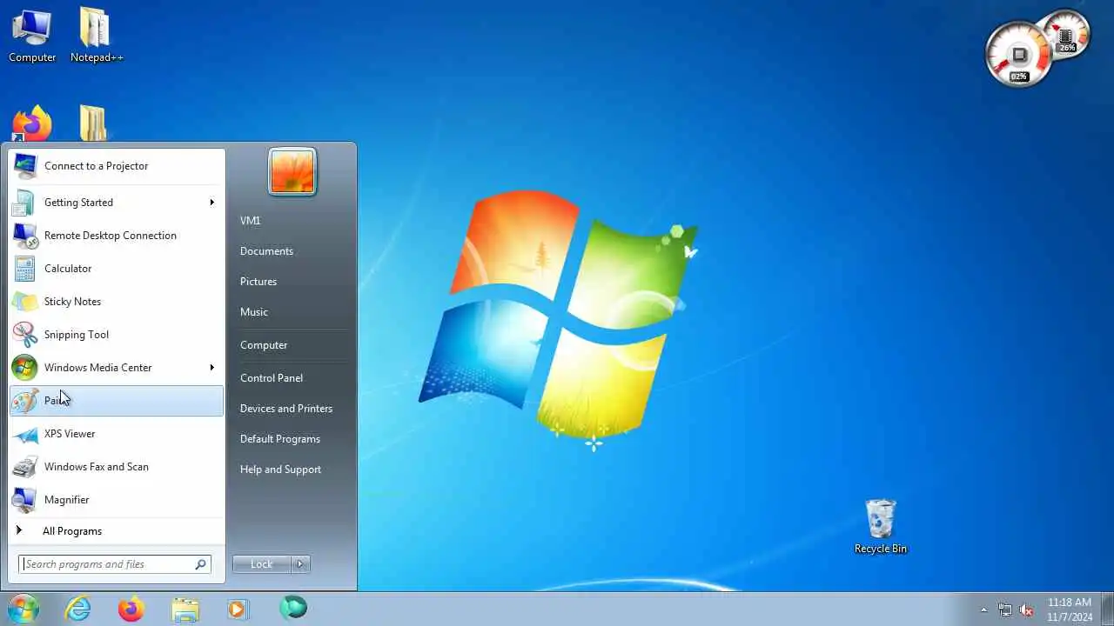1114x626 pixels.
Task: Open the Connect to a Projector icon
Action: [24, 166]
